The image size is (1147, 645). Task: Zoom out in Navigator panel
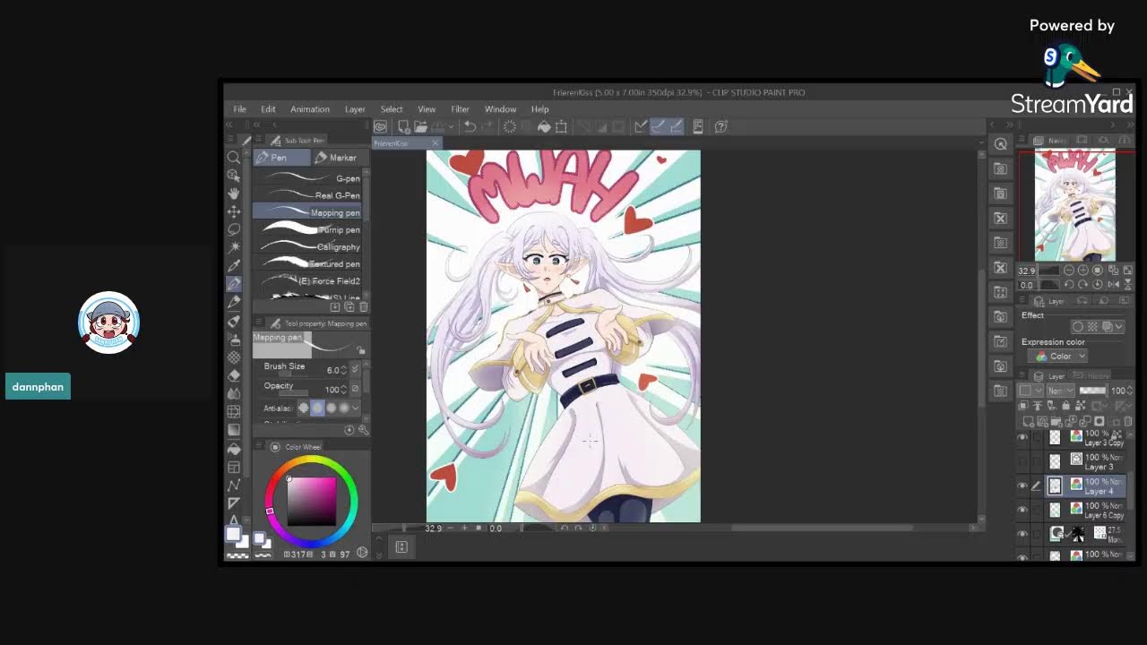click(x=1068, y=271)
